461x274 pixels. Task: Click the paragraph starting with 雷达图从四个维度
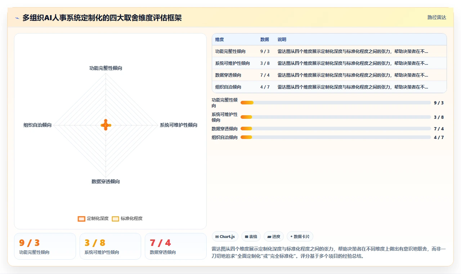pos(328,252)
